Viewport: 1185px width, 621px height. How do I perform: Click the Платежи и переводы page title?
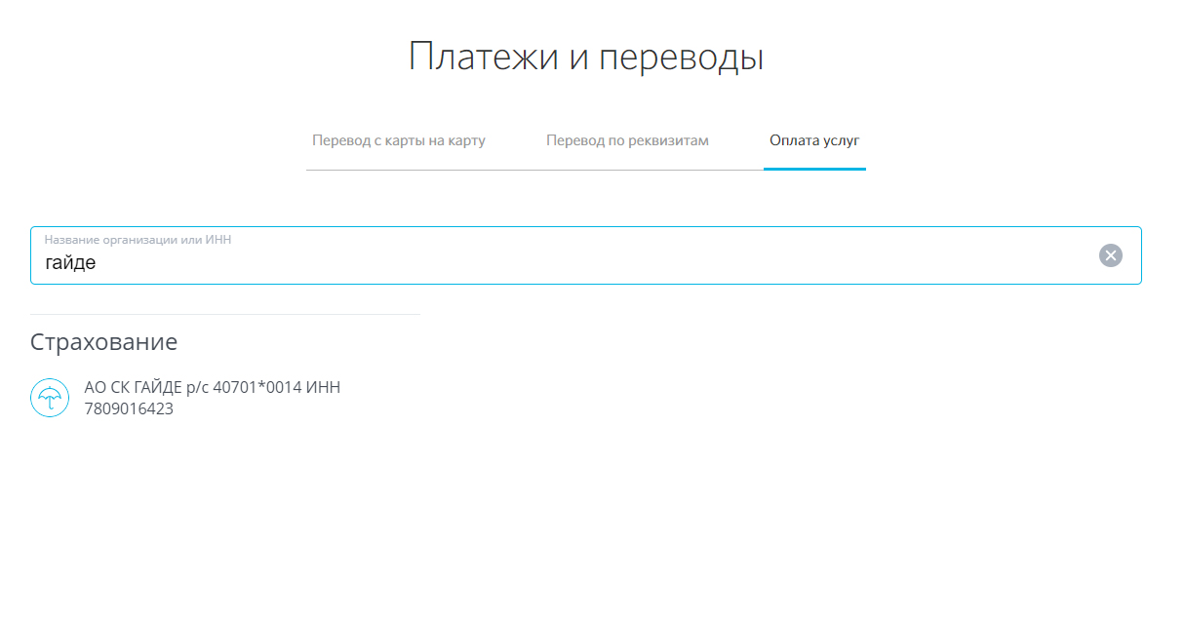586,57
